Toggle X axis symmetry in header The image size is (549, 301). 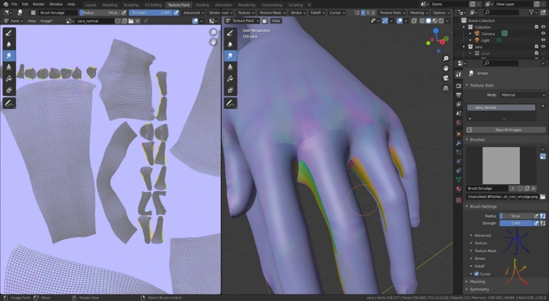[x=363, y=13]
